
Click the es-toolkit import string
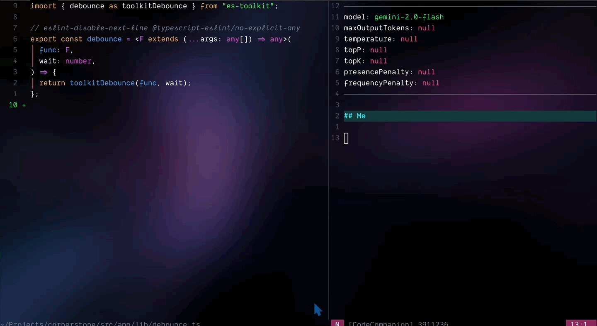click(x=249, y=6)
